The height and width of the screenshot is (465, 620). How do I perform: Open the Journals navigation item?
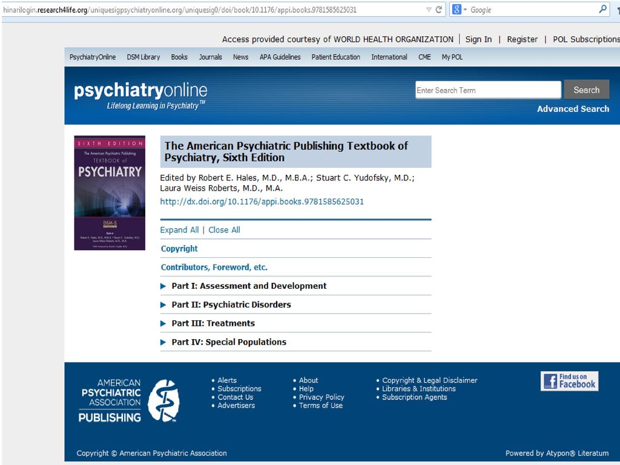pos(210,57)
